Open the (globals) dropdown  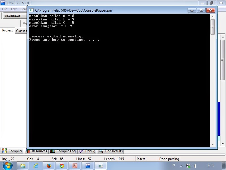pyautogui.click(x=15, y=16)
